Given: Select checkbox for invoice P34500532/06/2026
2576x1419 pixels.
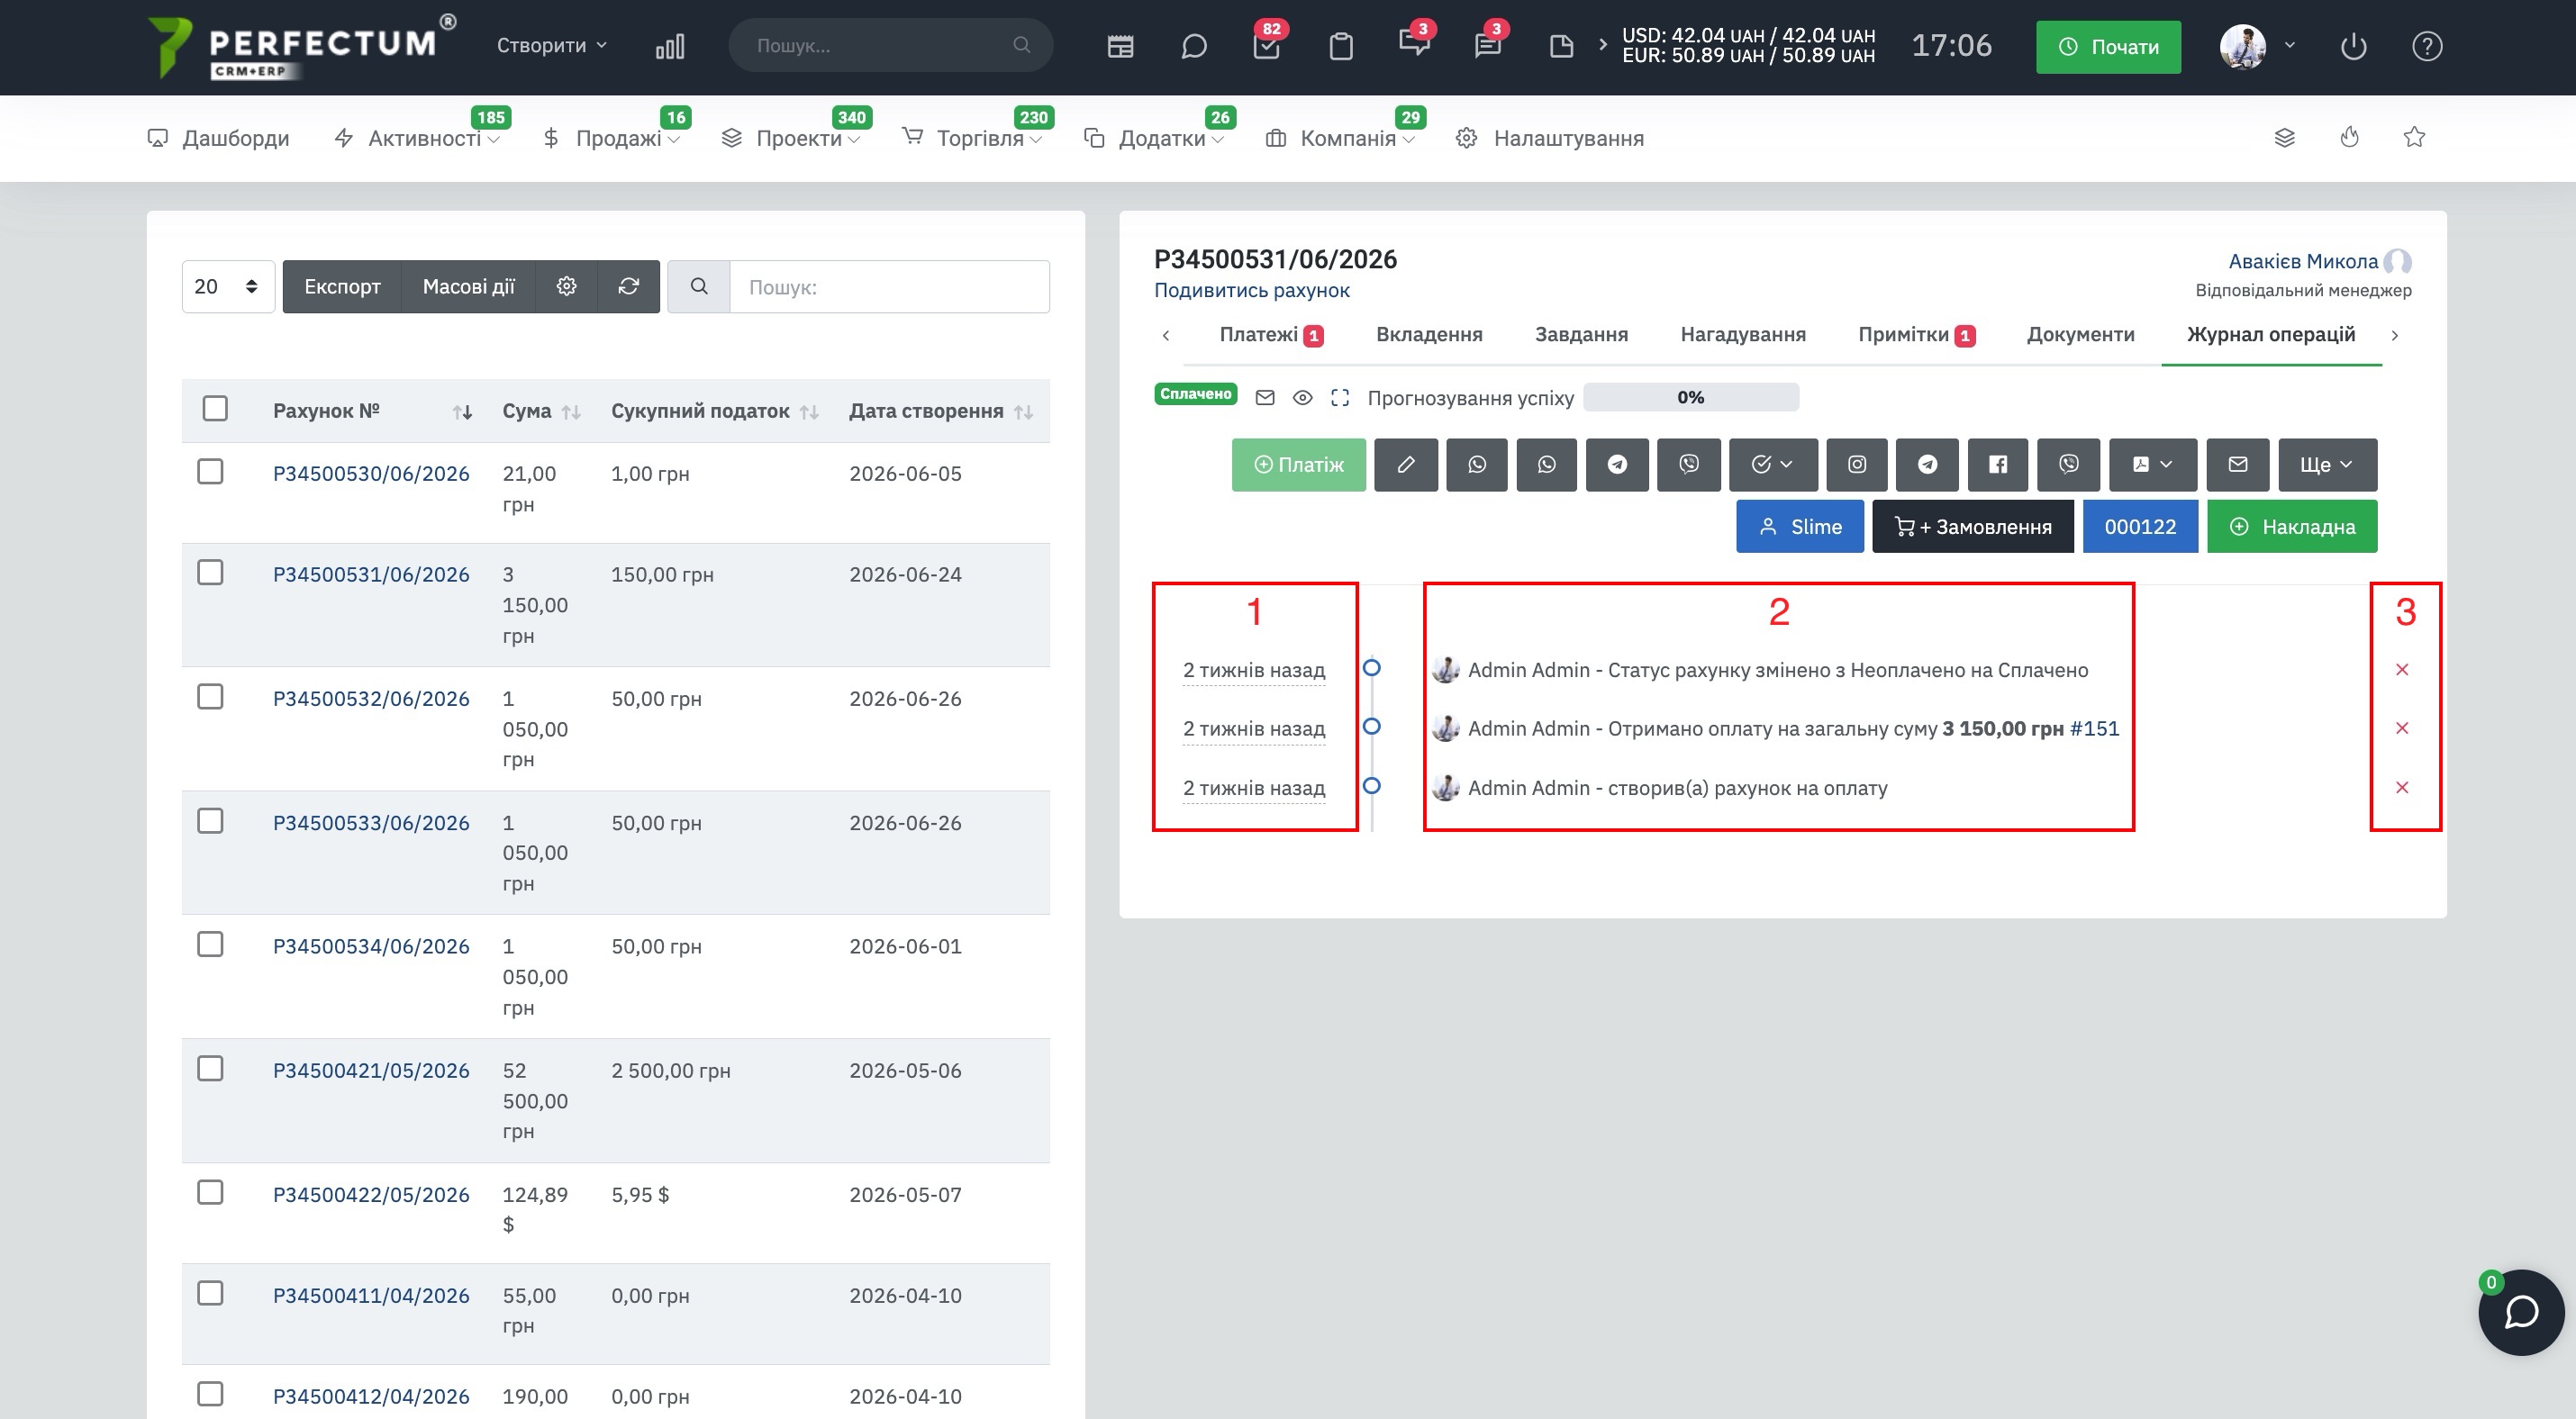Looking at the screenshot, I should pos(210,697).
